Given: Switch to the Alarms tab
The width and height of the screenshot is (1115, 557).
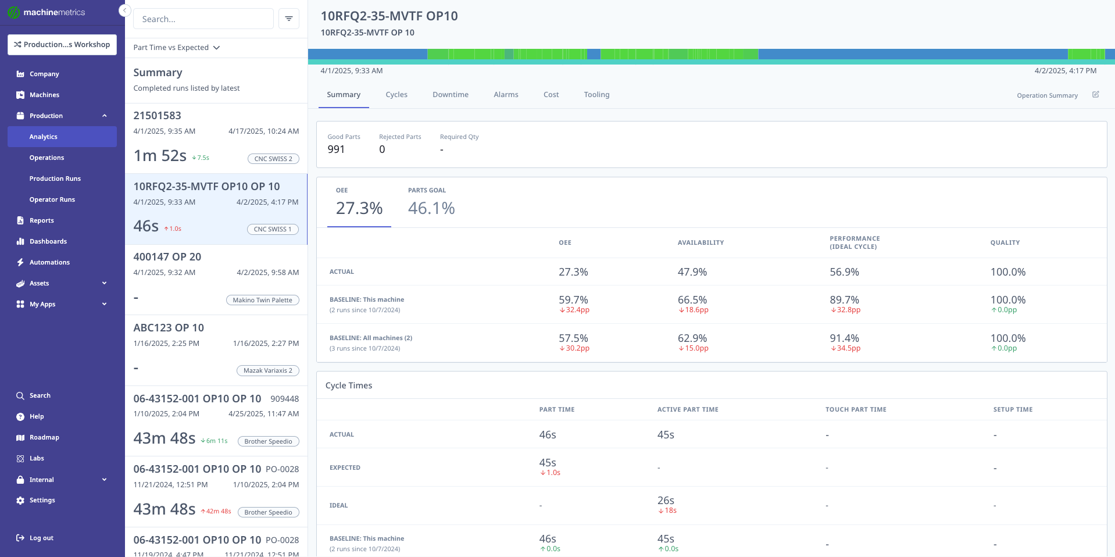Looking at the screenshot, I should tap(506, 95).
